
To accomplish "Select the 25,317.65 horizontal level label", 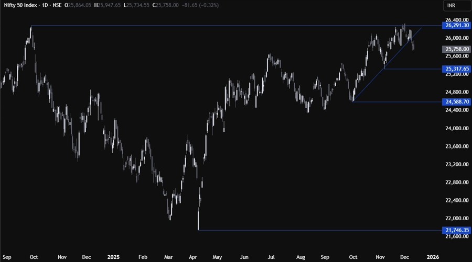I will pyautogui.click(x=457, y=69).
